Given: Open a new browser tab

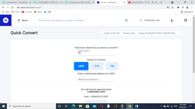Looking at the screenshot, I should tap(161, 2).
